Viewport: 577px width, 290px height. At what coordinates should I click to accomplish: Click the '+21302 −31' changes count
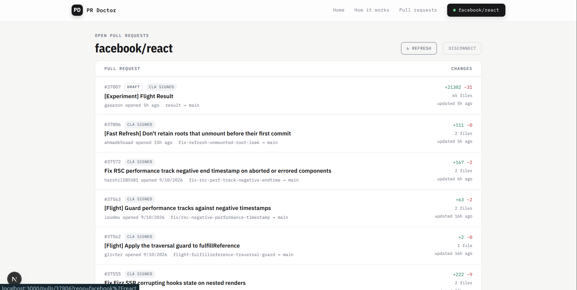pyautogui.click(x=458, y=87)
